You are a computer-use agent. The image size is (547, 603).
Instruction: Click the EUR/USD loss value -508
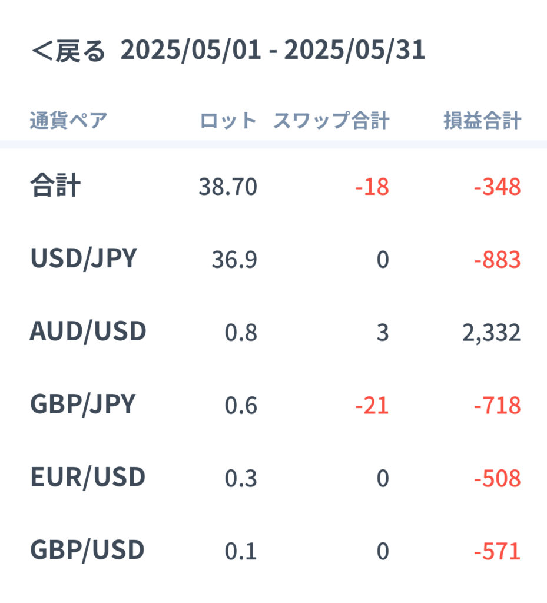click(498, 479)
